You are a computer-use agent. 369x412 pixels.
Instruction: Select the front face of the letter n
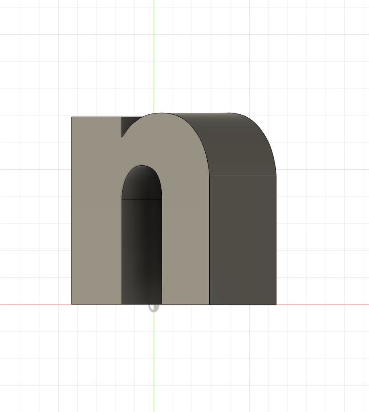coord(97,221)
